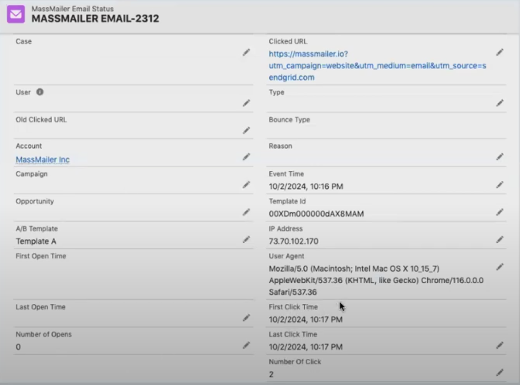The image size is (520, 385).
Task: Edit the Last Open Time pencil icon
Action: (246, 318)
